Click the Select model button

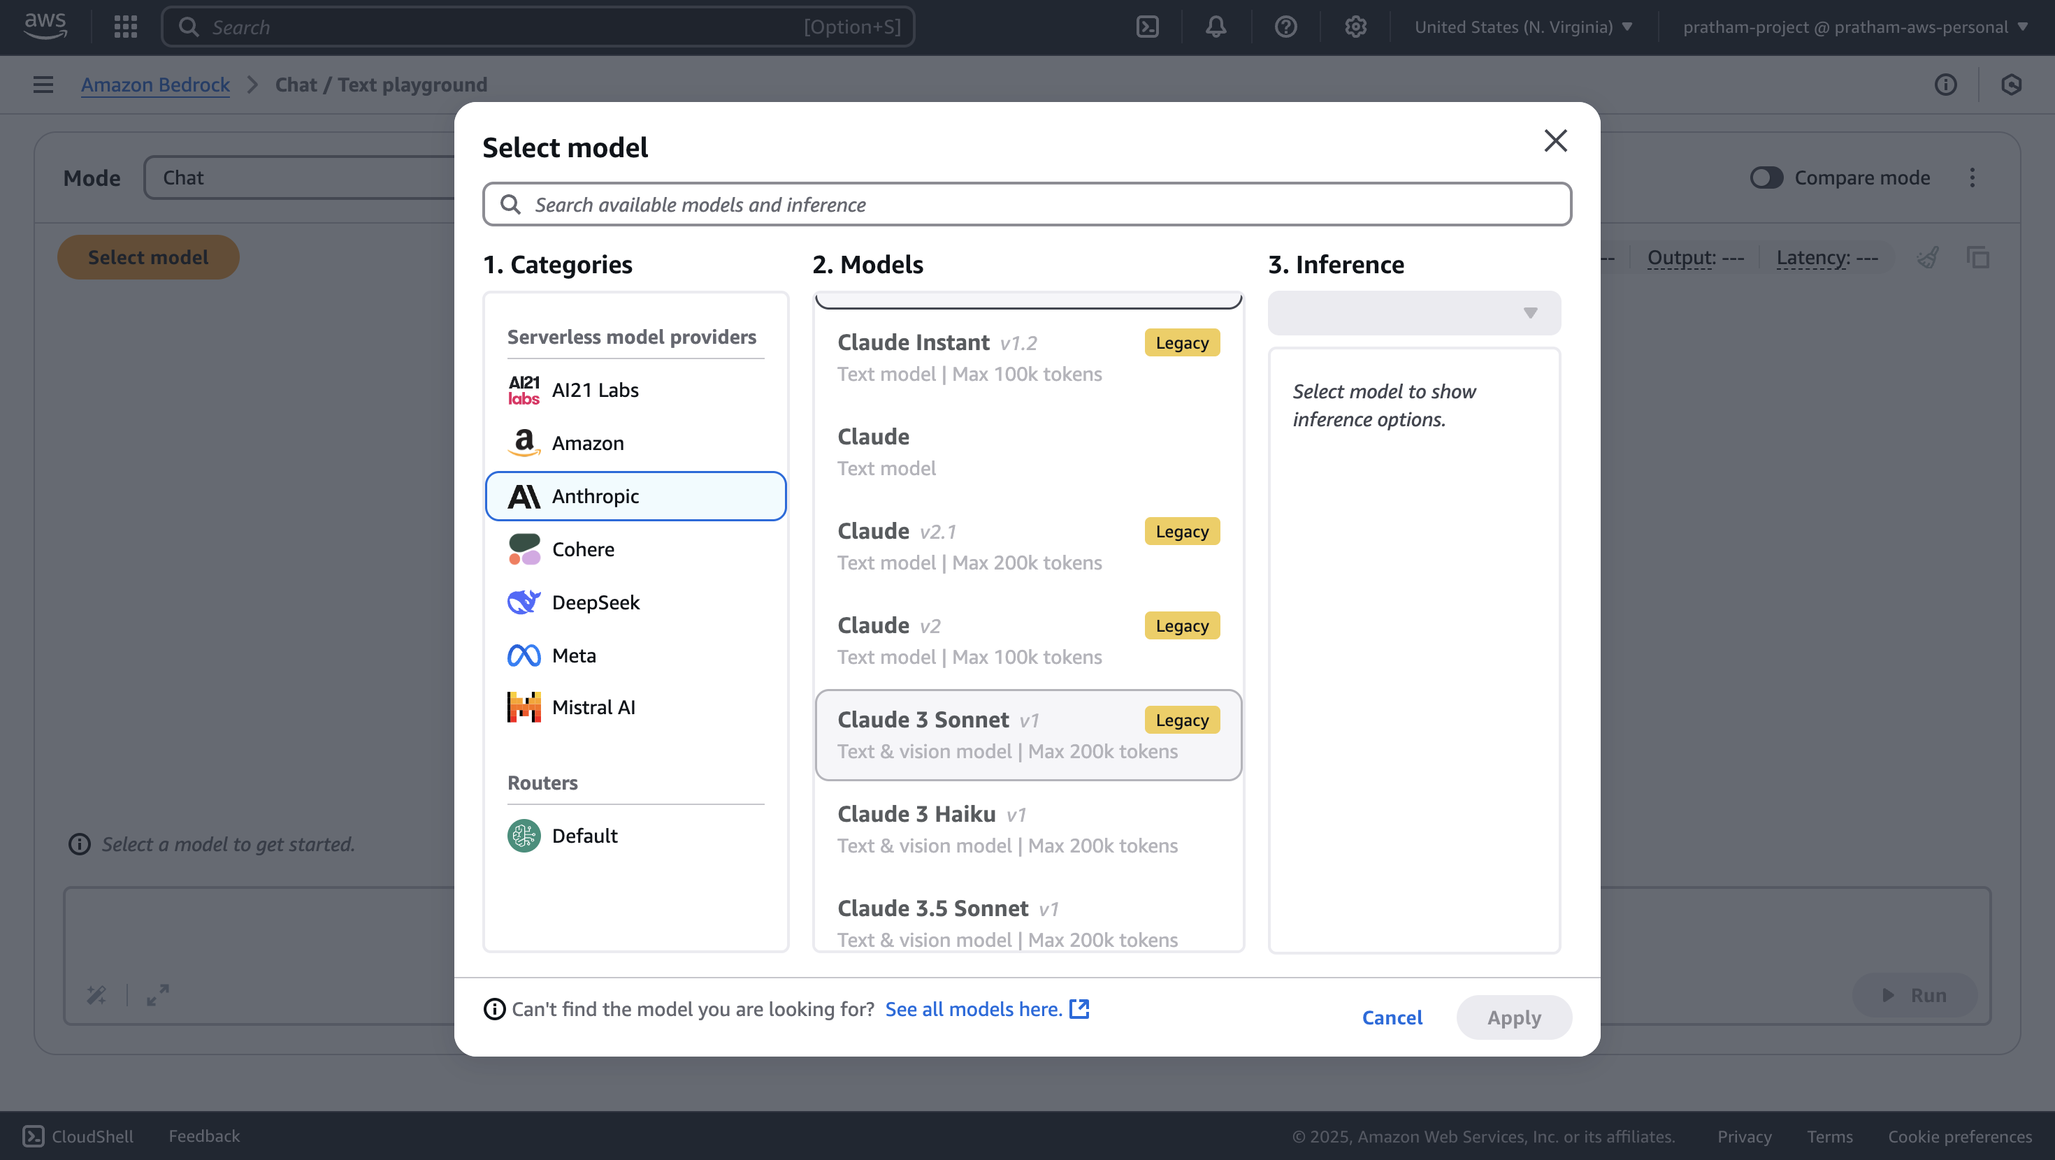pyautogui.click(x=148, y=258)
